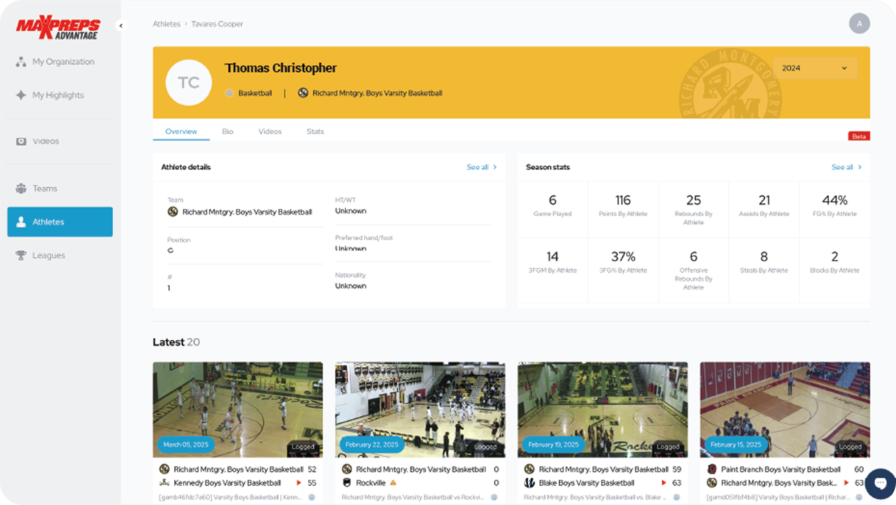Open the user avatar menu labeled A

coord(859,24)
